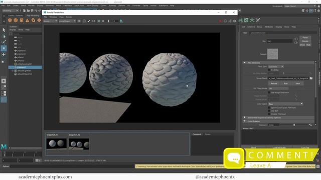This screenshot has height=180, width=321.
Task: Click the Show Hide button in Attribute Editor
Action: point(305,45)
